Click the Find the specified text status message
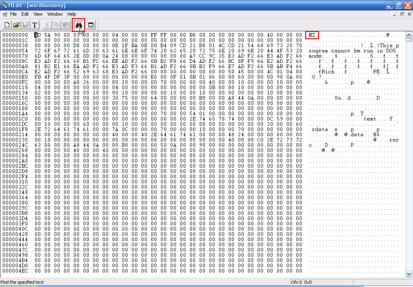 tap(22, 282)
